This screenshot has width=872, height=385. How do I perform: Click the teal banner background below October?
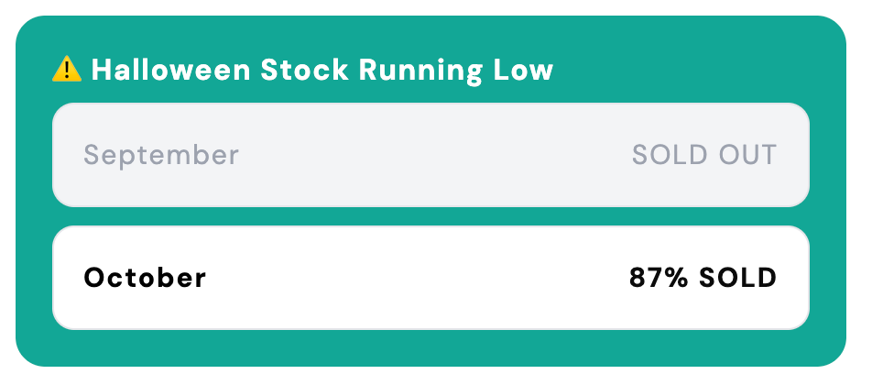tap(431, 347)
